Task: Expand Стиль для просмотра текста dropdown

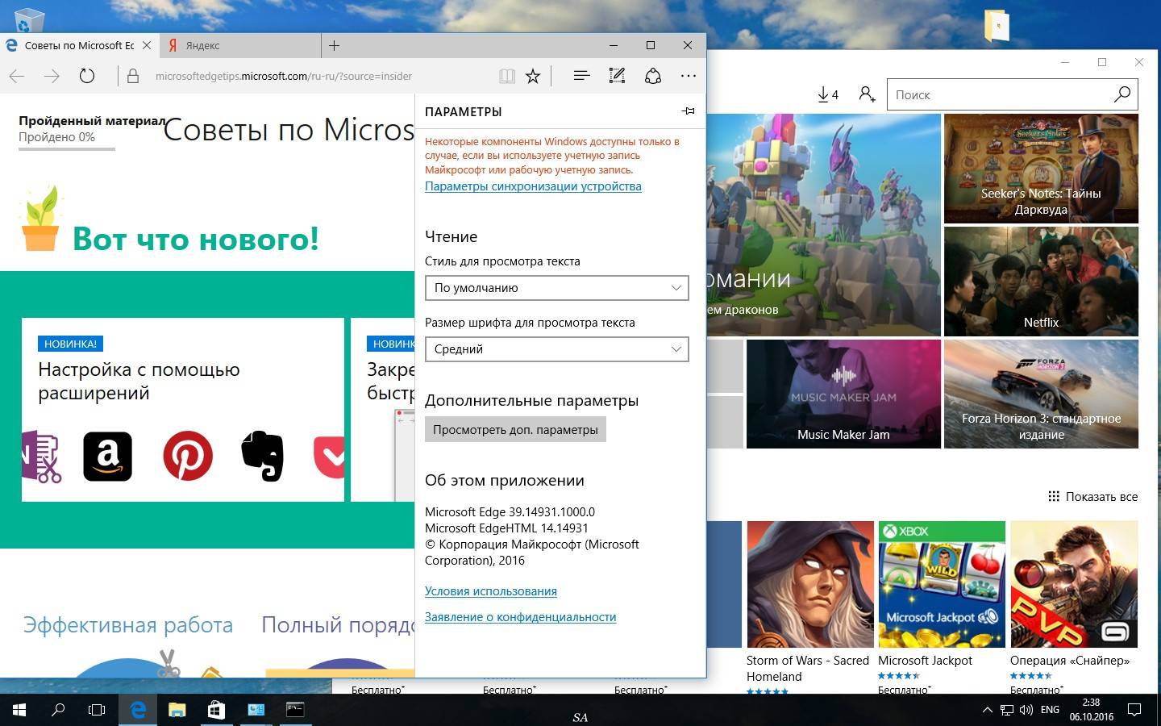Action: pos(556,288)
